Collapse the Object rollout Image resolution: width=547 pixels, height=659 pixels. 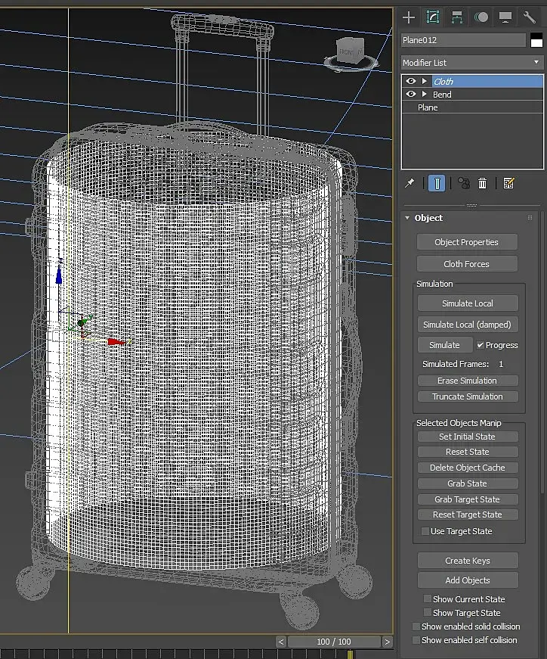point(409,218)
